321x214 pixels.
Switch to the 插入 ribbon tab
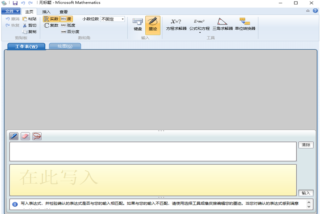coord(46,12)
